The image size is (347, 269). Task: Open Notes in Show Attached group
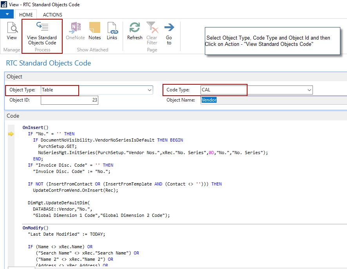(95, 31)
